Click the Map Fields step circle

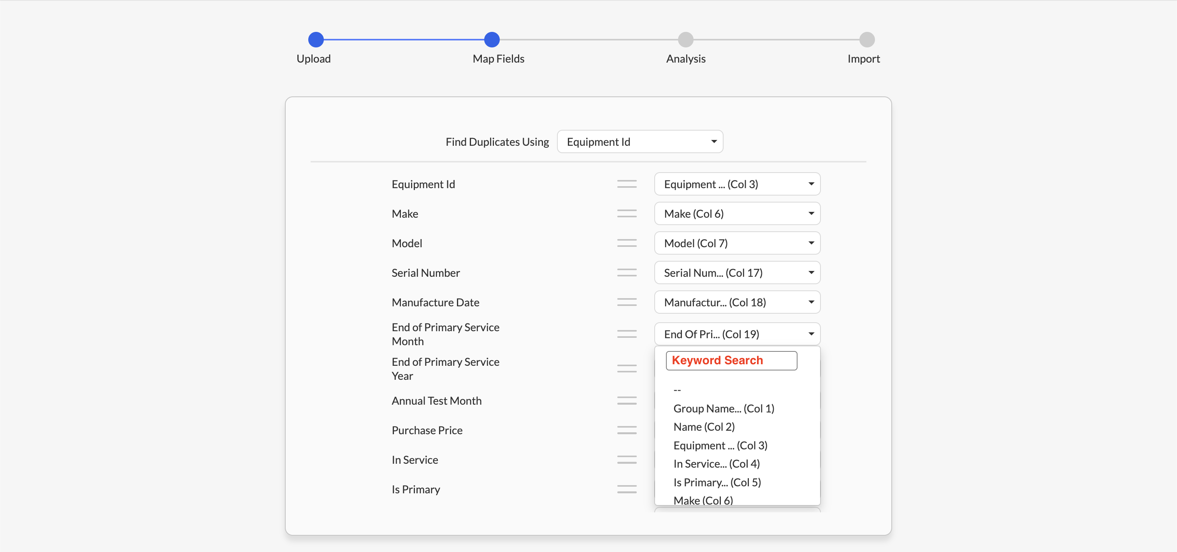pyautogui.click(x=492, y=40)
